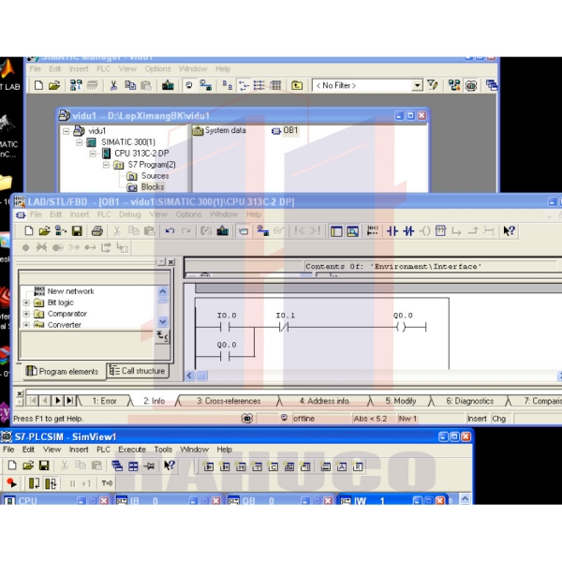This screenshot has width=562, height=562.
Task: Toggle overview panel icon in LAD/STL/FBD toolbar
Action: point(336,231)
